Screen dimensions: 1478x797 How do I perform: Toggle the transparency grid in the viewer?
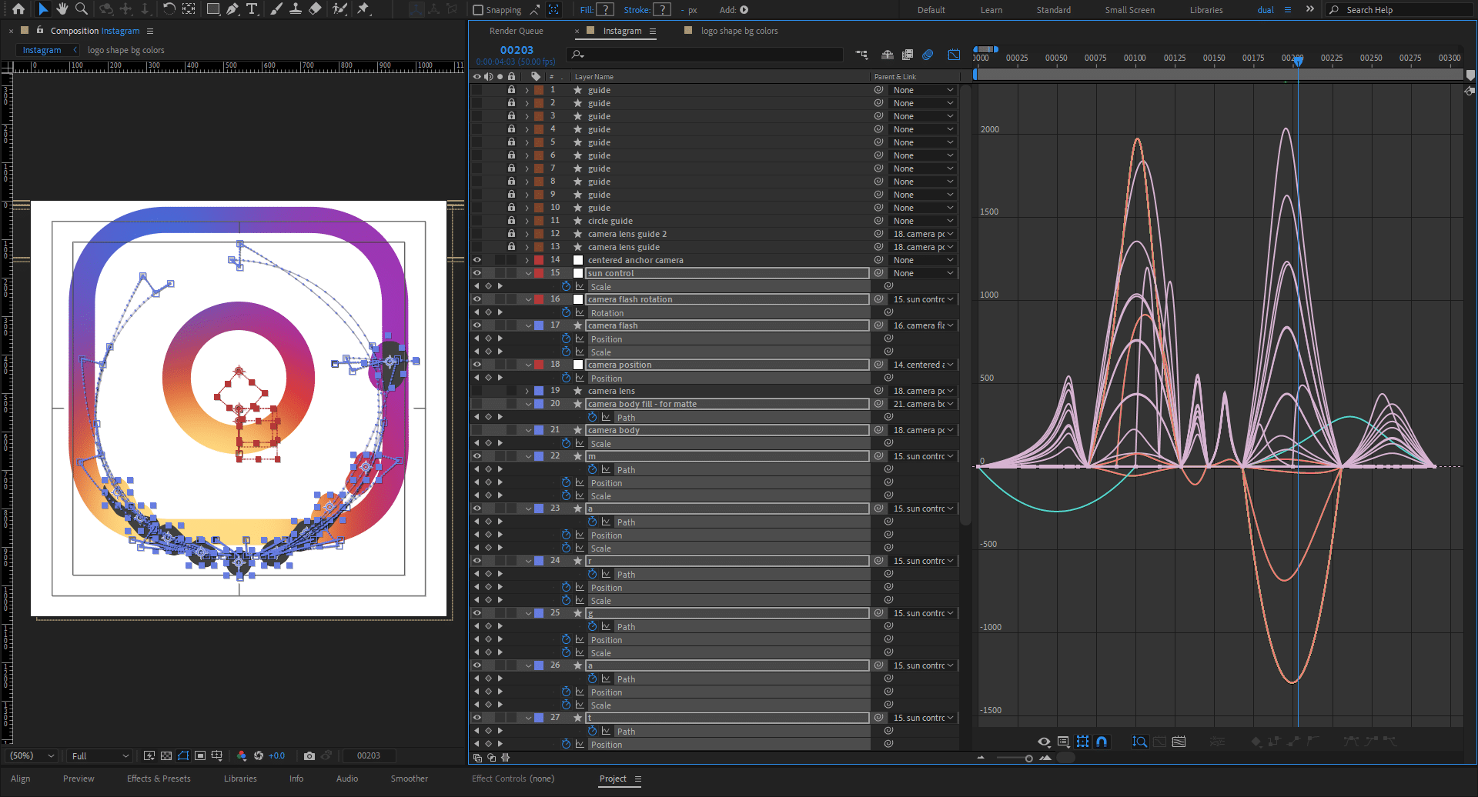pyautogui.click(x=166, y=756)
